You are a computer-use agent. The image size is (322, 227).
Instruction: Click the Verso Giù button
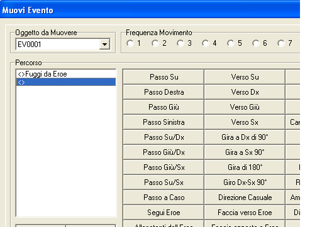pyautogui.click(x=245, y=107)
